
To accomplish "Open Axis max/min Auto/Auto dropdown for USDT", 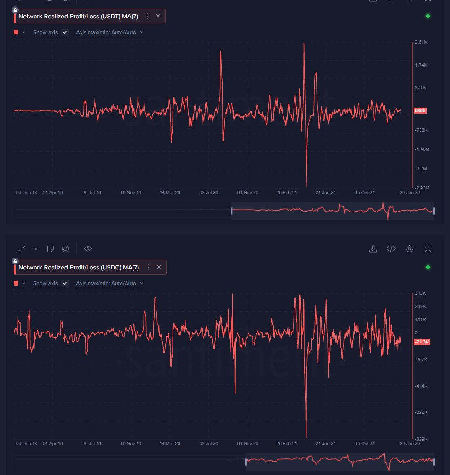I will (x=110, y=32).
